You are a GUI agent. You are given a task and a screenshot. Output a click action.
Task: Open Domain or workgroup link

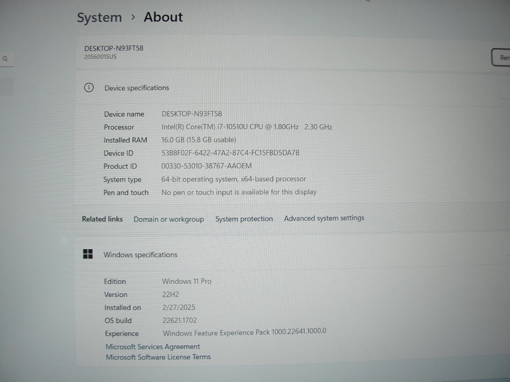click(x=169, y=219)
